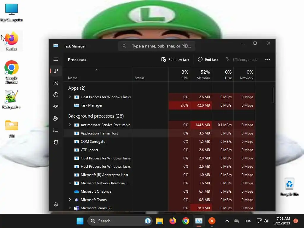
Task: Expand Host Process for Windows Tasks under Apps
Action: [70, 97]
